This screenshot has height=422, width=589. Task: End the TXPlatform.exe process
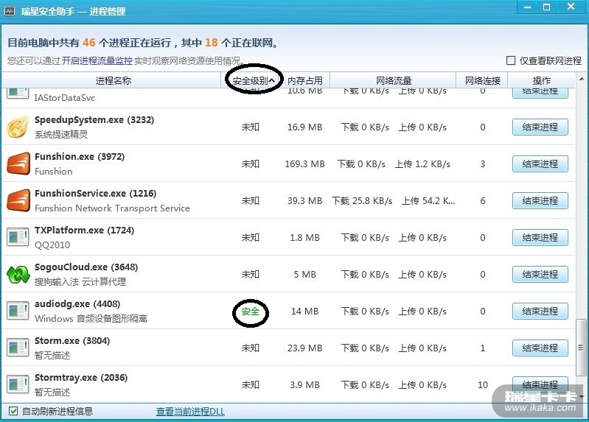[x=540, y=238]
